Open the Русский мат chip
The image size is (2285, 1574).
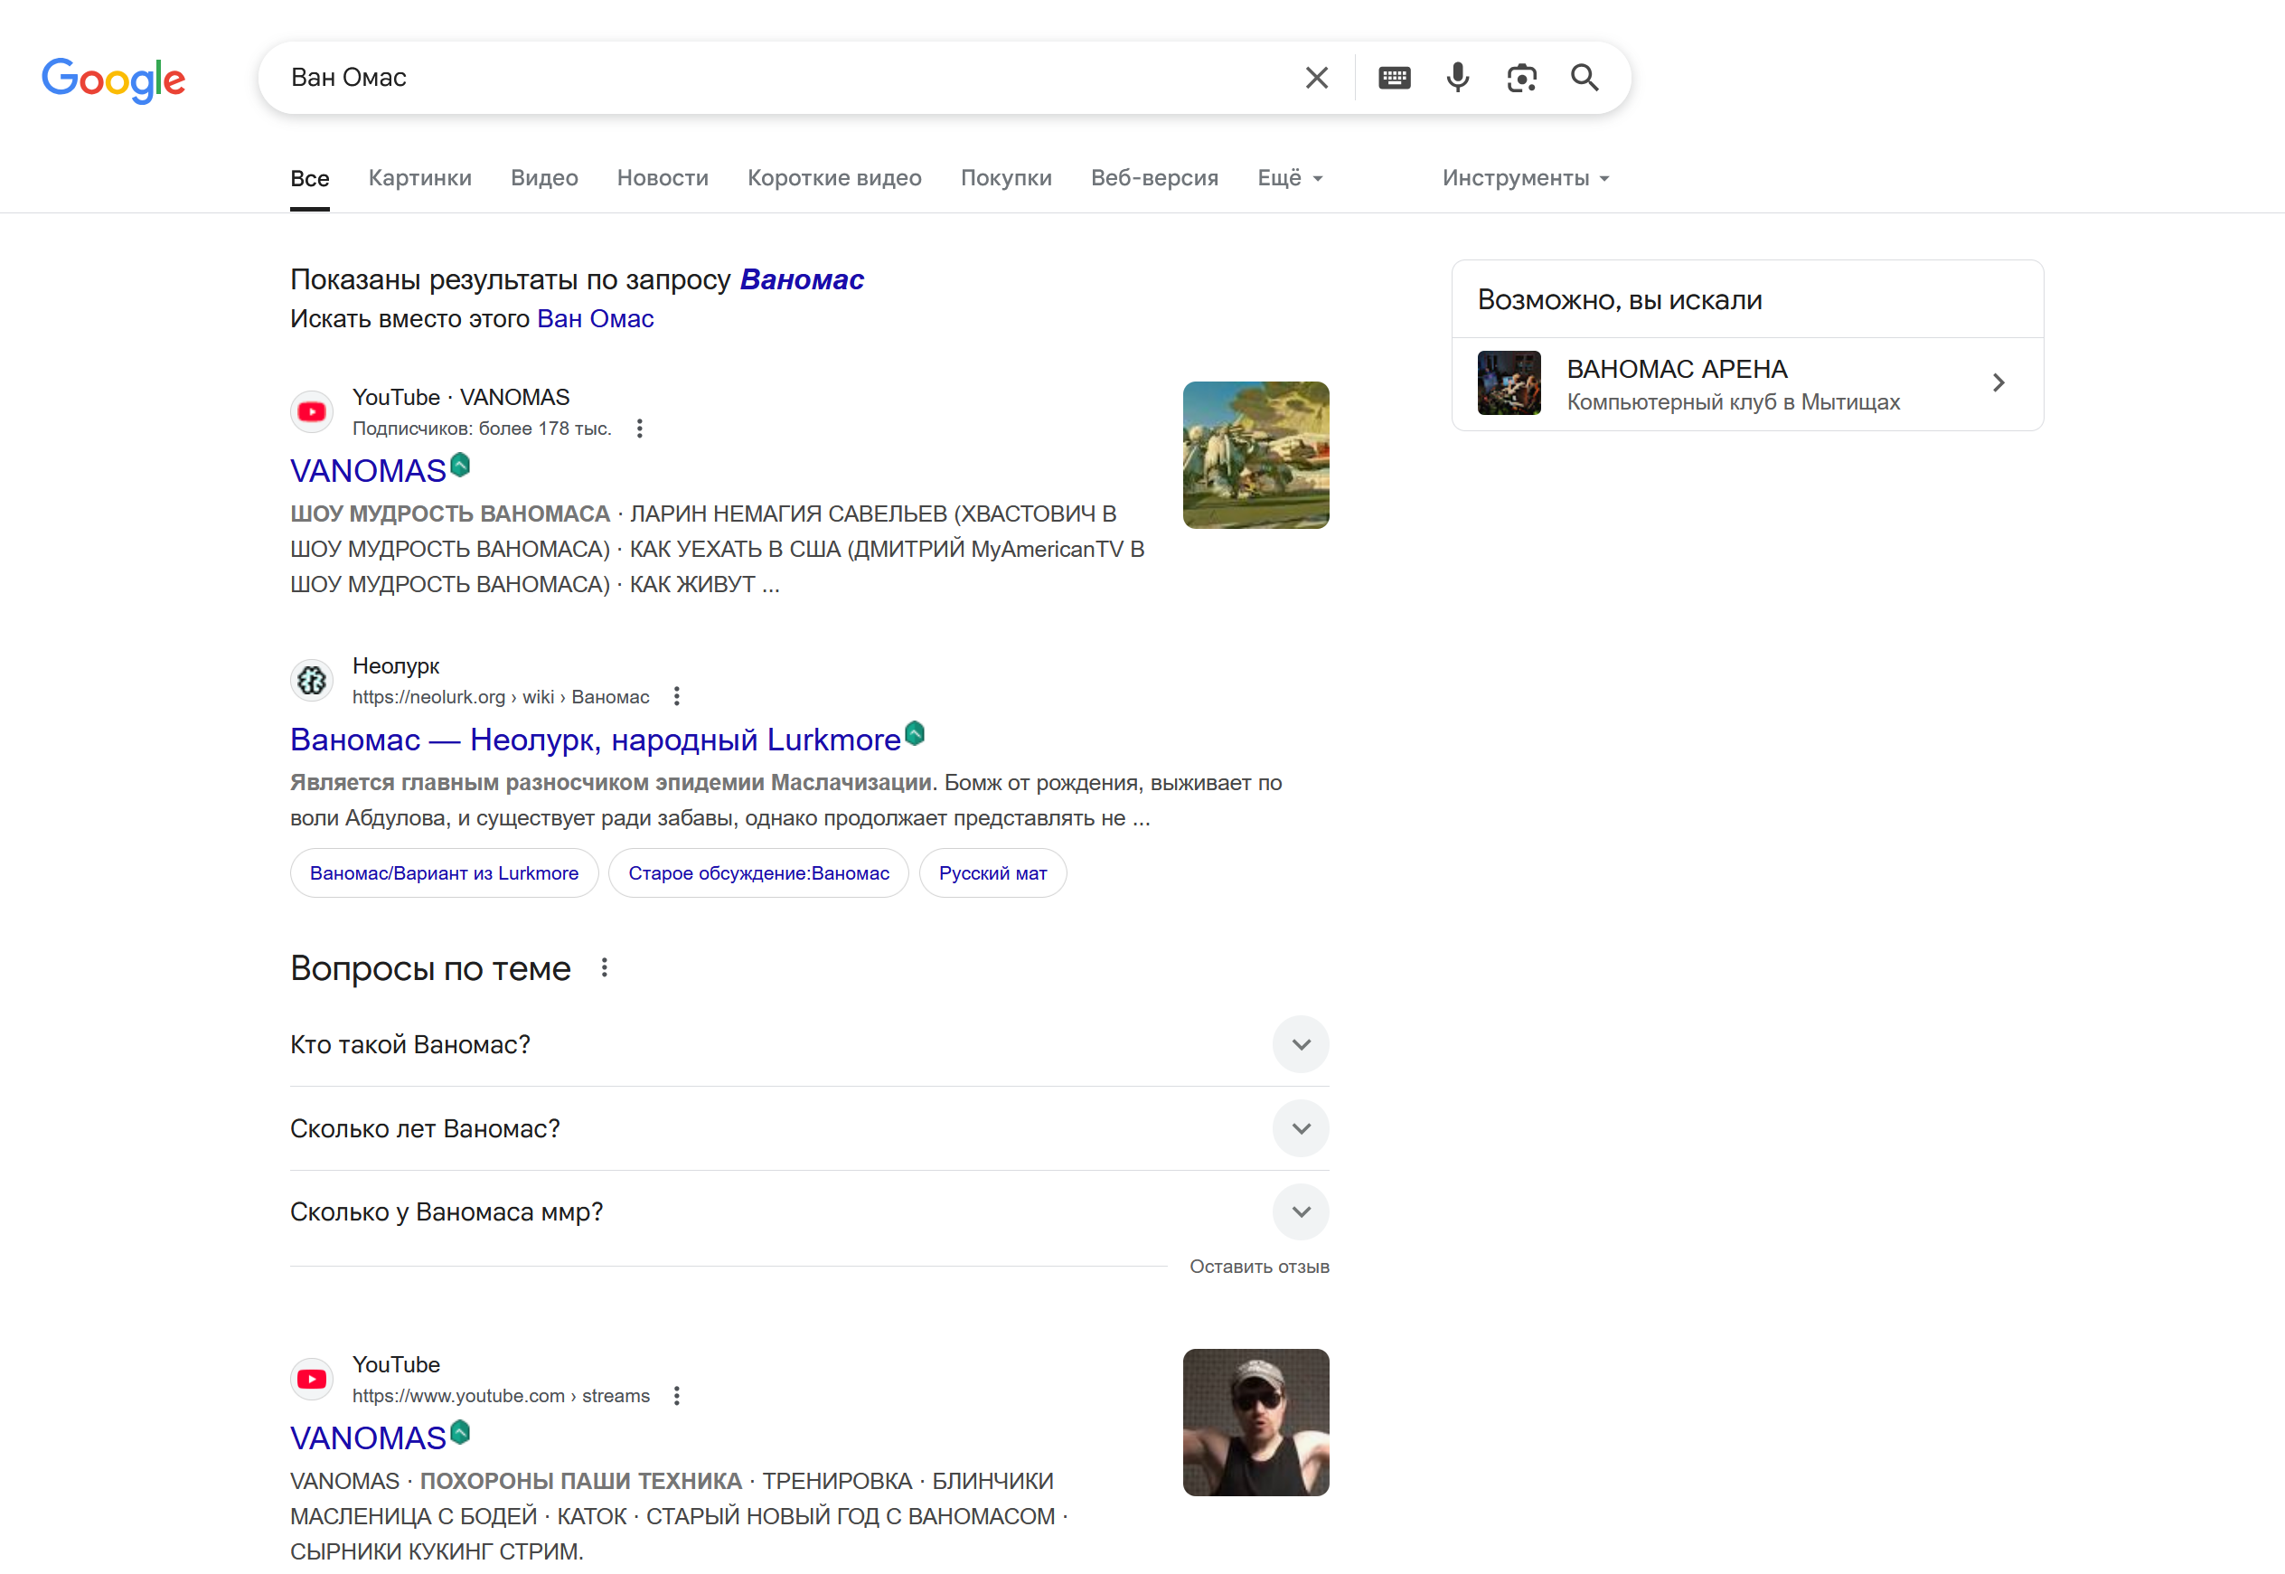tap(992, 873)
